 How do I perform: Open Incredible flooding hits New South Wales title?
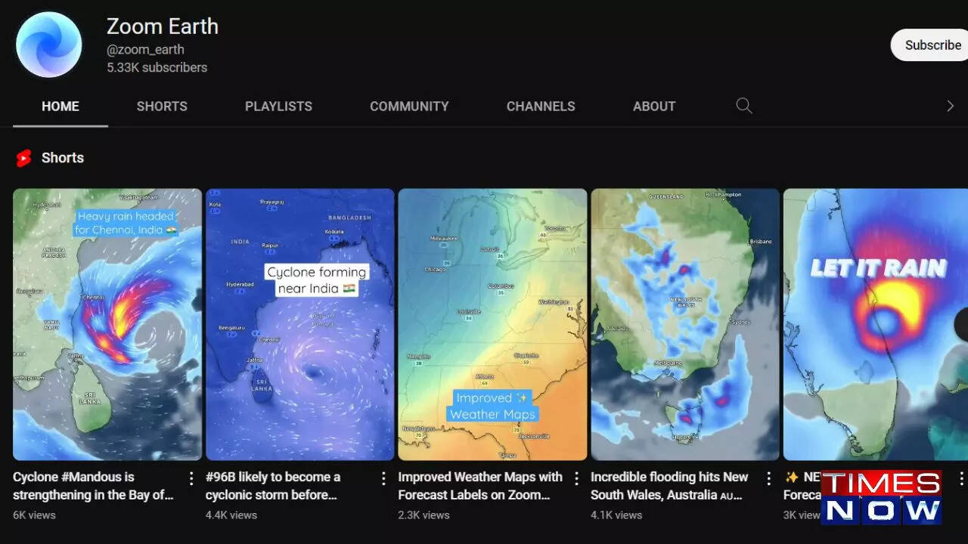pyautogui.click(x=669, y=486)
